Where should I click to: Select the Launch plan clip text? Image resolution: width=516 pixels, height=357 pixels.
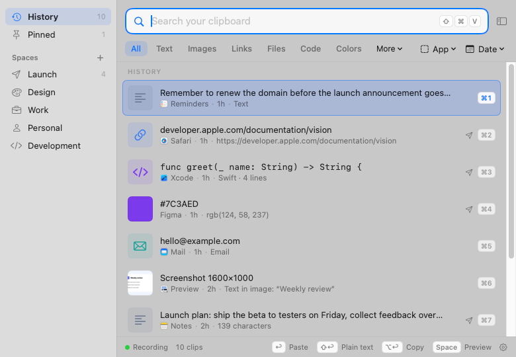click(x=301, y=315)
